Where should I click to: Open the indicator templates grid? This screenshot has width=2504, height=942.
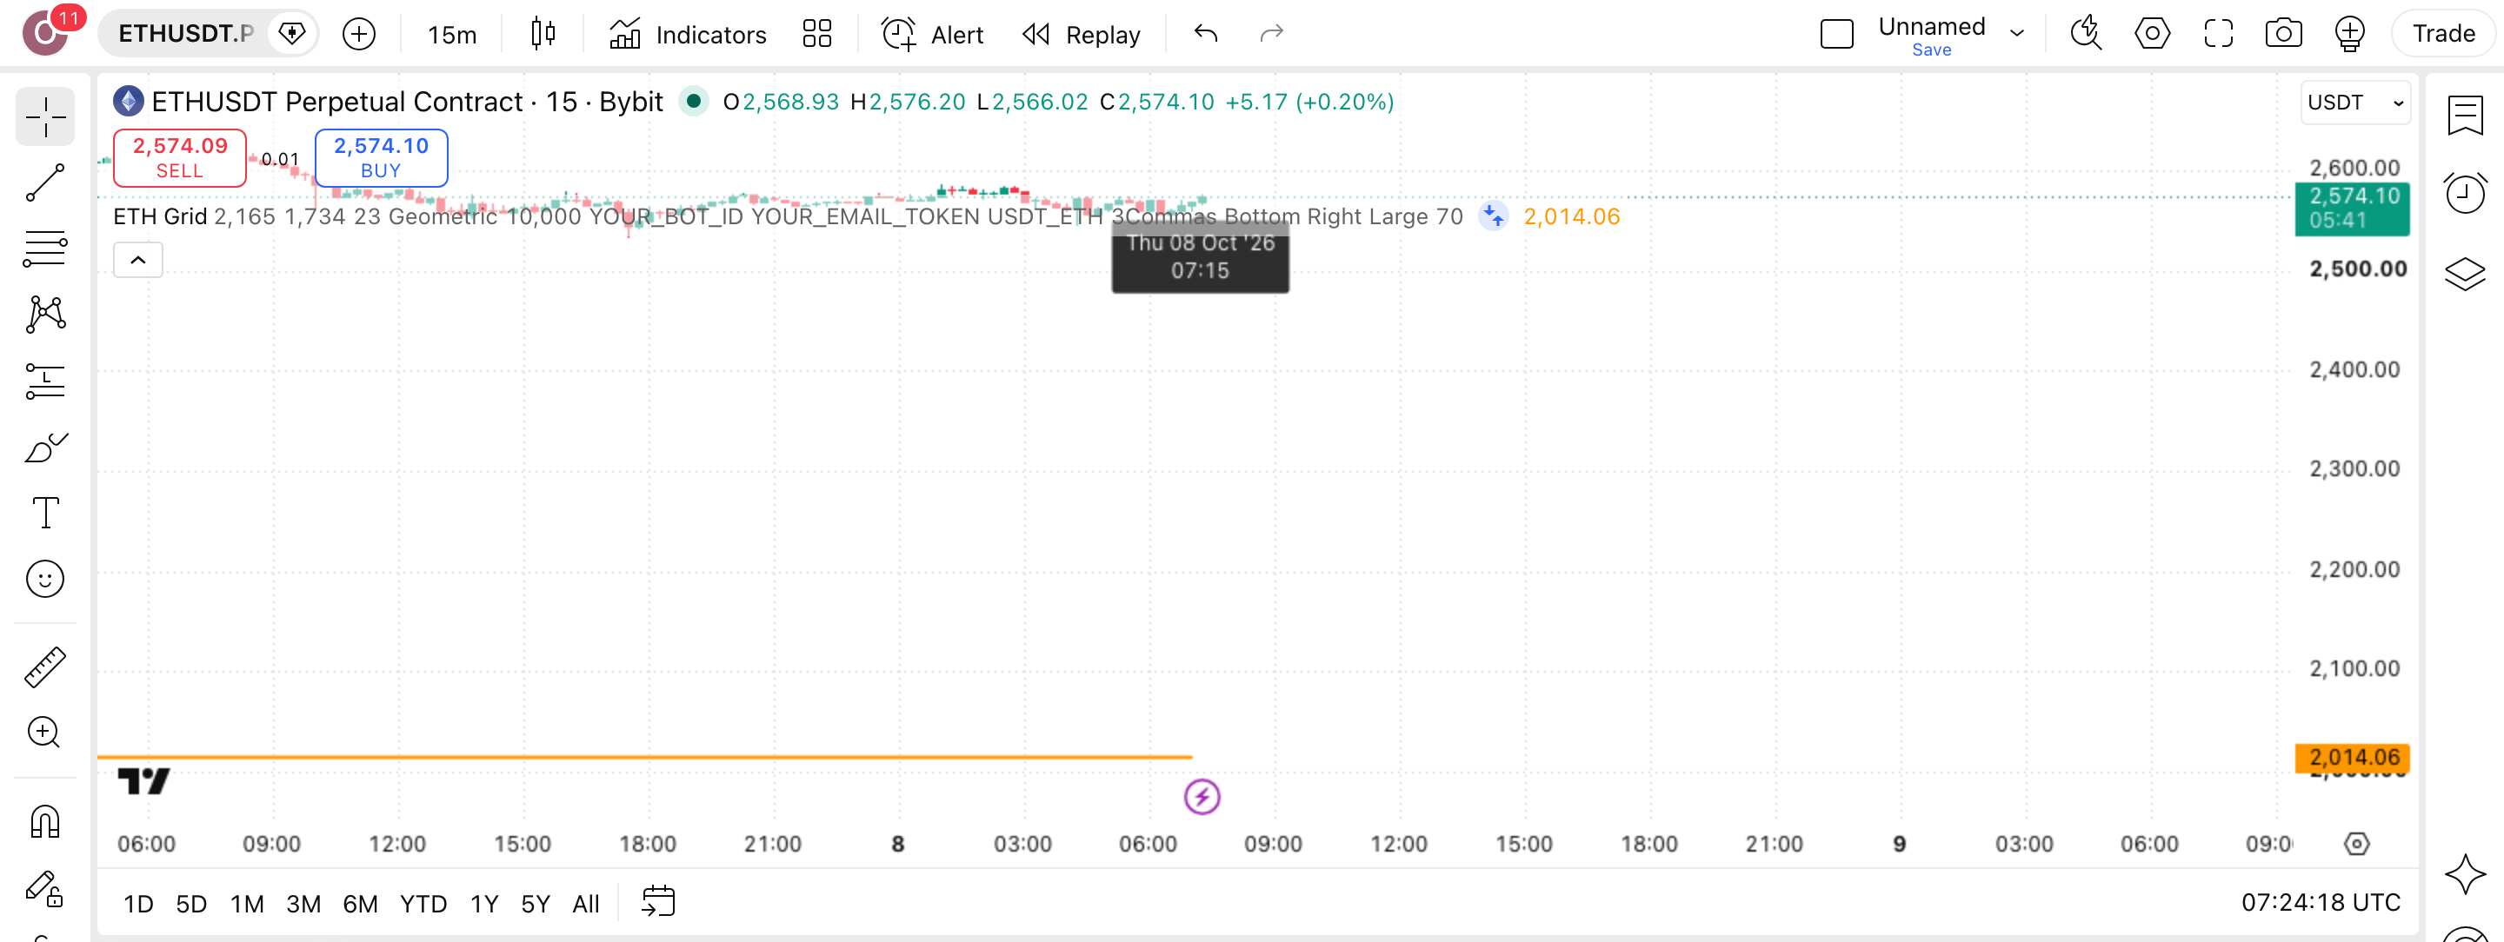817,34
